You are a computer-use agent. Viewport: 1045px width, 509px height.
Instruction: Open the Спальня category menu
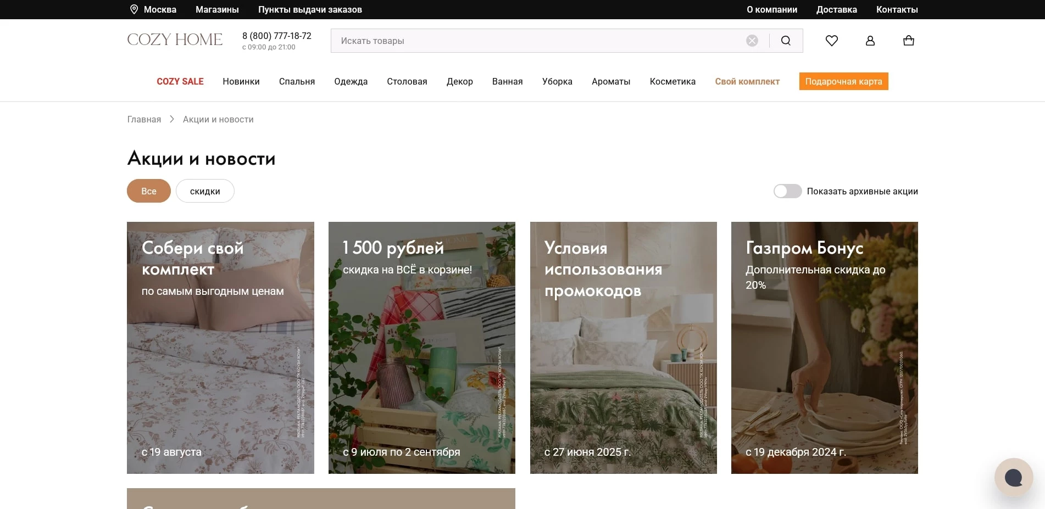coord(297,81)
